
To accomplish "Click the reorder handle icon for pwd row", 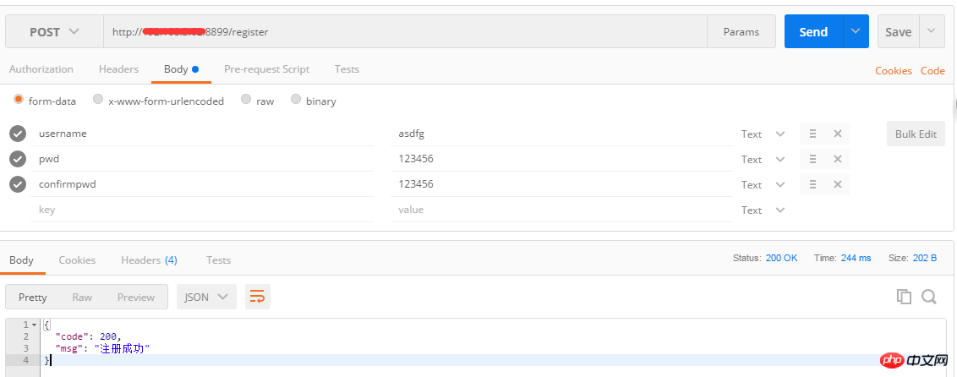I will pos(813,159).
